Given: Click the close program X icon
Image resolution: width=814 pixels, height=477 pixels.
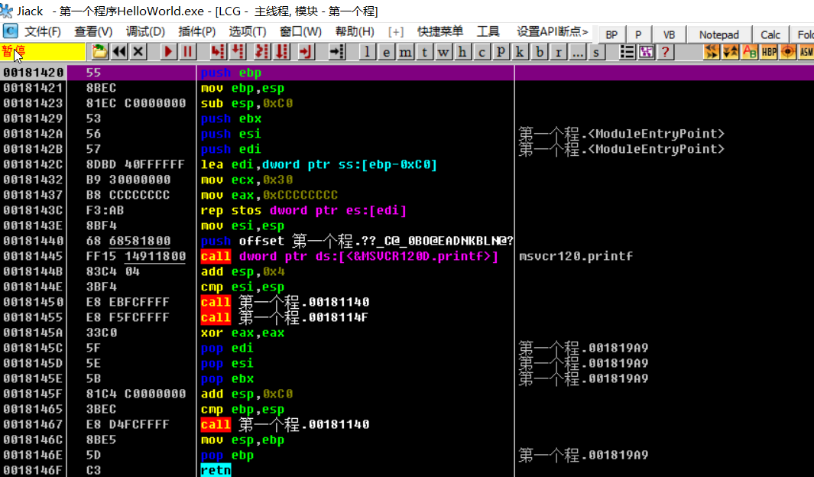Looking at the screenshot, I should pyautogui.click(x=138, y=51).
